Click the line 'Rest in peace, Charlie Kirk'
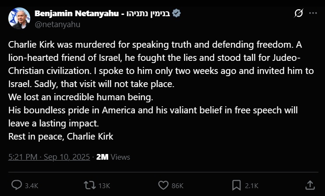Screen dimensions: 325x196 pyautogui.click(x=61, y=136)
